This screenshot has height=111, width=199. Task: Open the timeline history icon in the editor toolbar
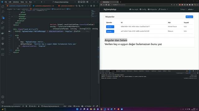[76, 6]
